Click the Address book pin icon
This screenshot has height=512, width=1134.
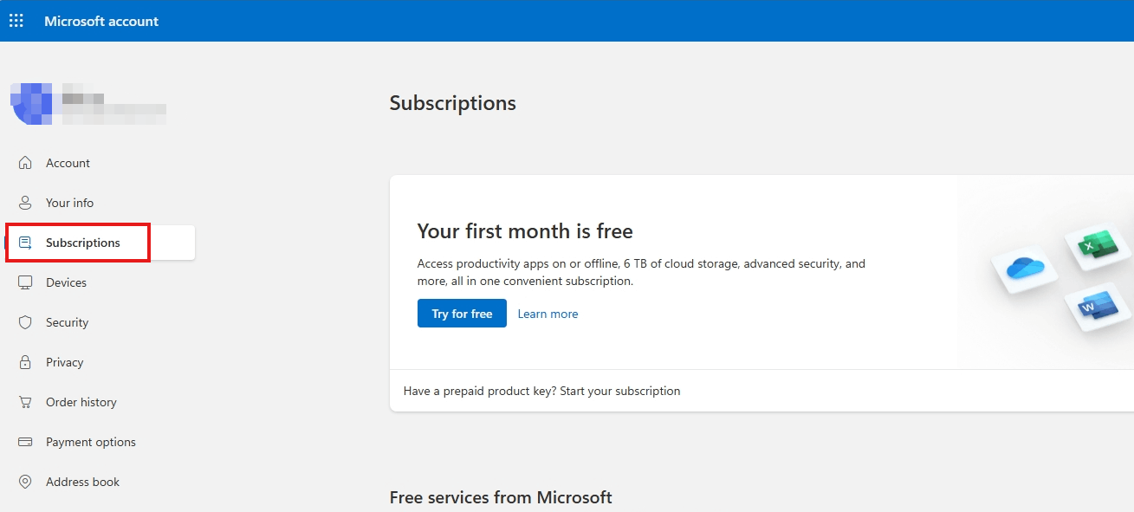pos(25,482)
